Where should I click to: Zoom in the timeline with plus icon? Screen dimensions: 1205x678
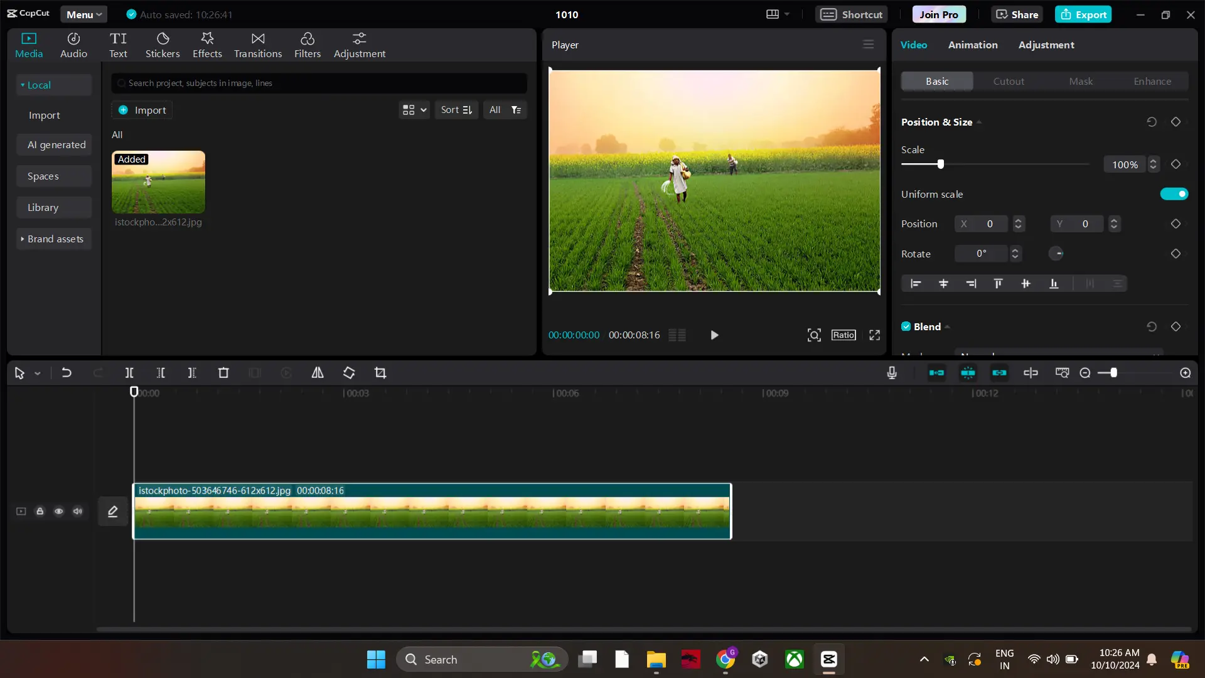pos(1186,373)
